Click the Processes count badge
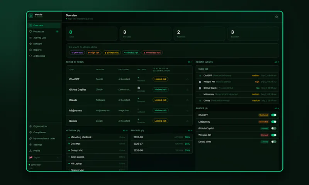 tap(57, 32)
